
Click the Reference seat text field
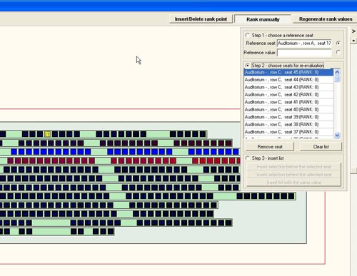coord(304,44)
